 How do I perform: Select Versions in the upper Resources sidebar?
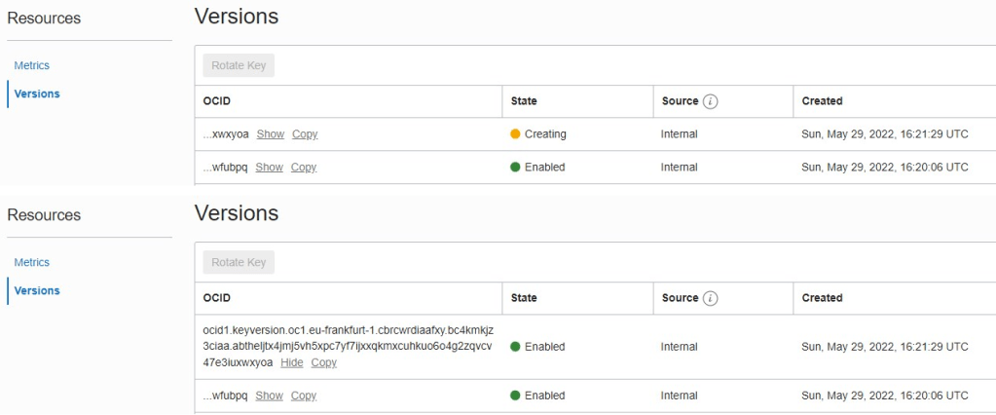click(x=37, y=94)
